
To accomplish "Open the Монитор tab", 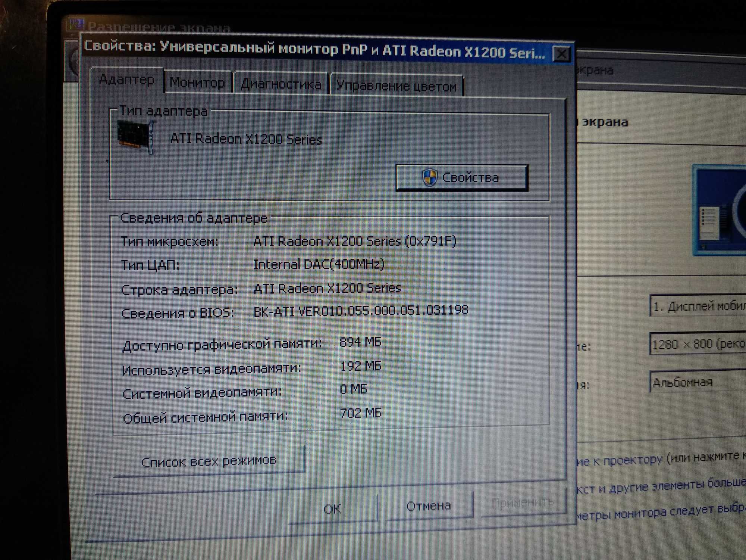I will click(x=197, y=82).
